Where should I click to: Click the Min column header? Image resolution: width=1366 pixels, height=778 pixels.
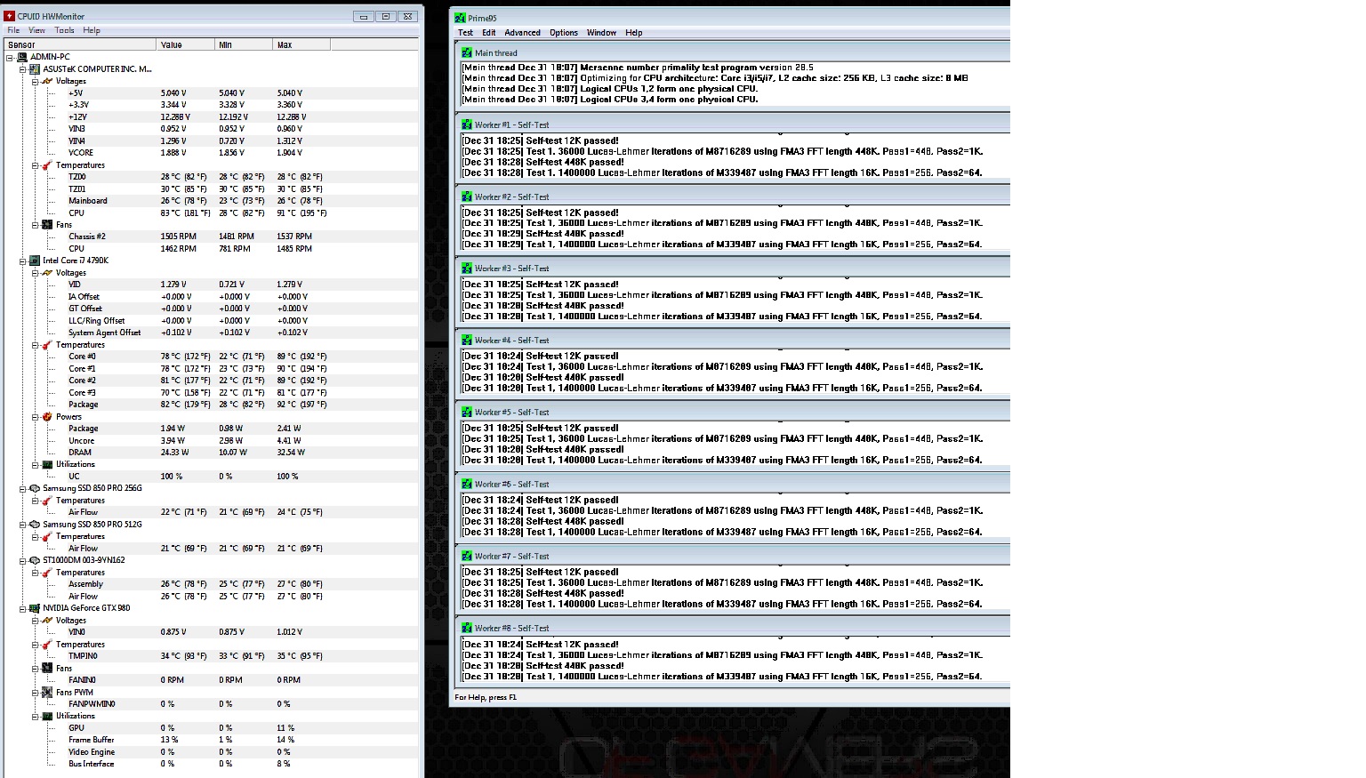(244, 44)
